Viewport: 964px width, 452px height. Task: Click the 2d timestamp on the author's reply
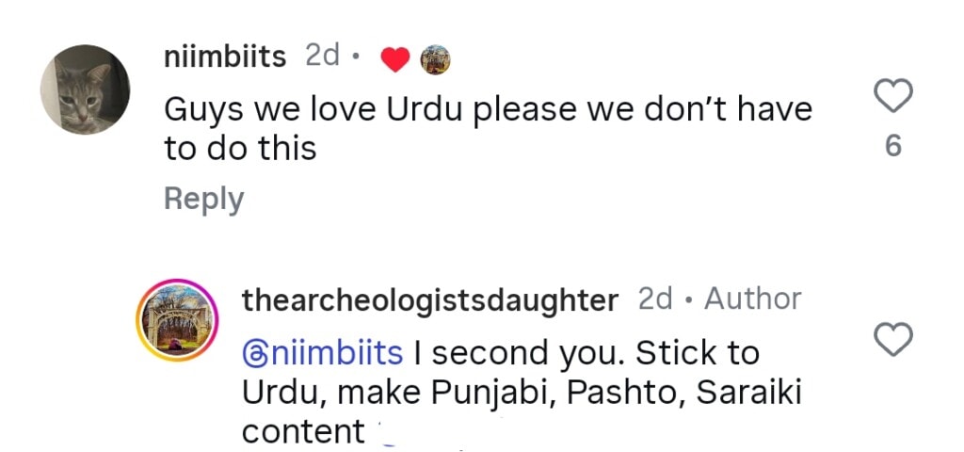[655, 299]
